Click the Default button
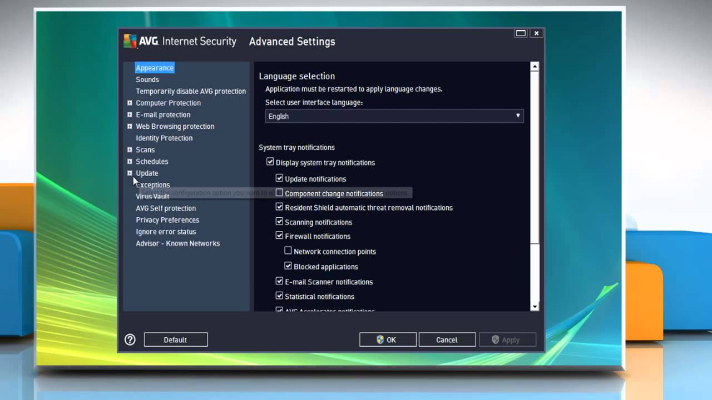Image resolution: width=712 pixels, height=400 pixels. click(176, 339)
